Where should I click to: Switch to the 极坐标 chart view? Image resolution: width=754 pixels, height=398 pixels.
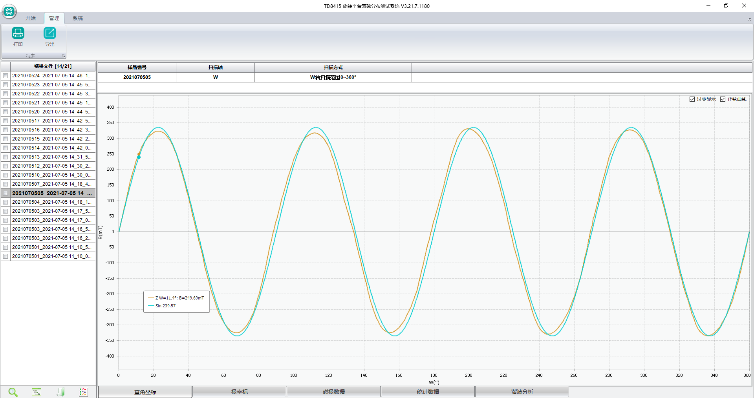[239, 392]
